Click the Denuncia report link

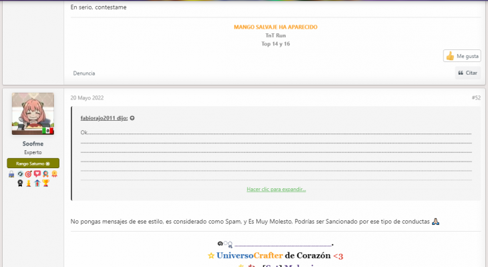click(x=84, y=73)
